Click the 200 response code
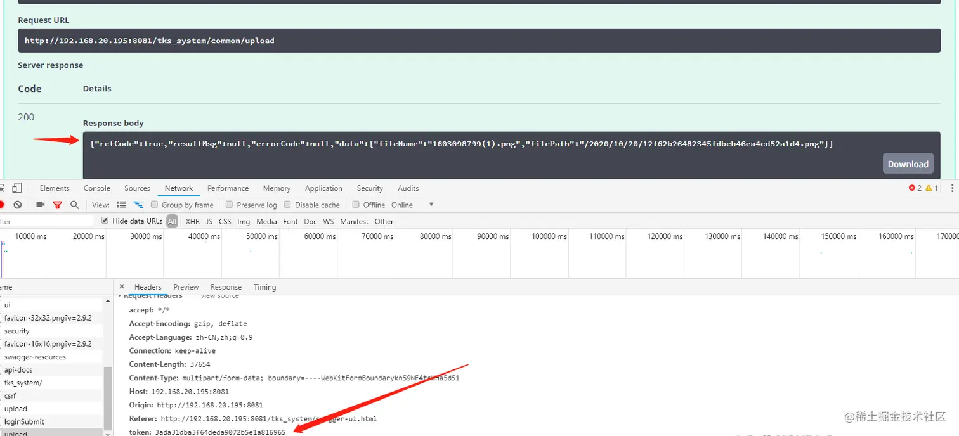959x436 pixels. click(26, 117)
